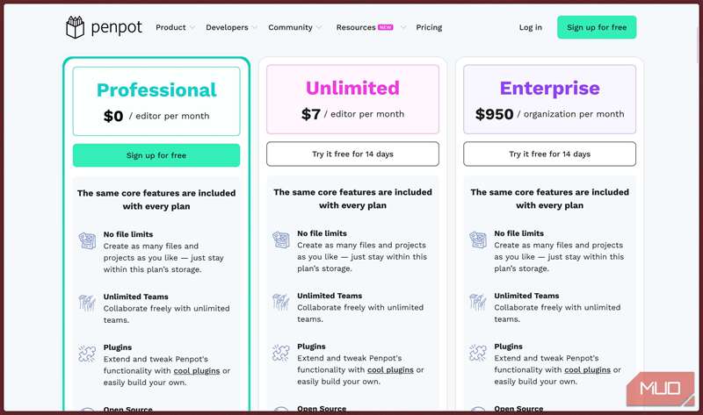703x415 pixels.
Task: Start the Unlimited plan 14-day free trial
Action: coord(352,154)
